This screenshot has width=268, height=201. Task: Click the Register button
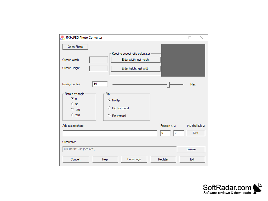(163, 159)
